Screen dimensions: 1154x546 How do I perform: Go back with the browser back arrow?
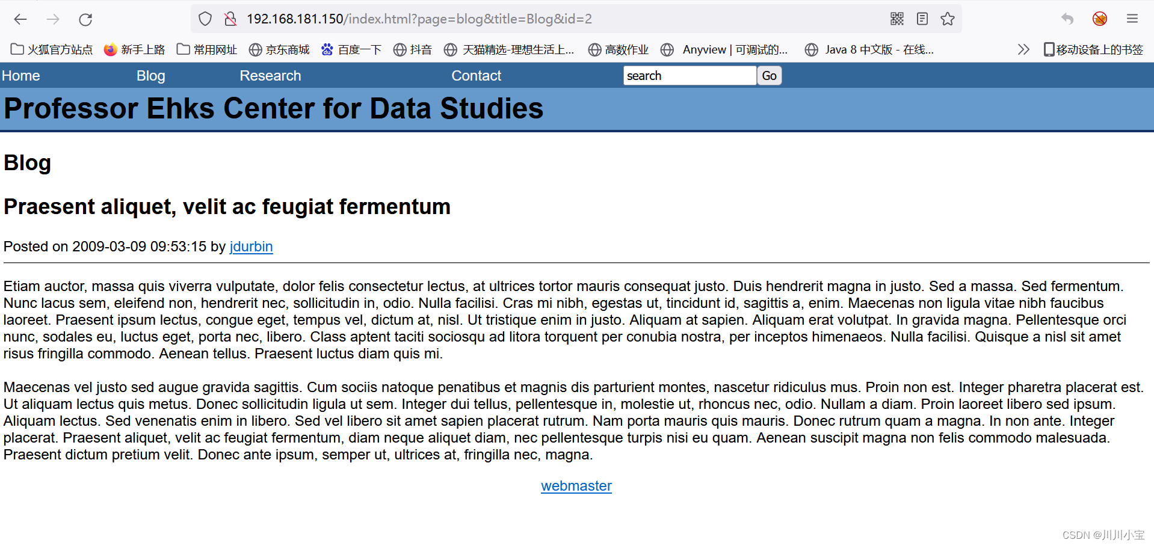click(x=20, y=19)
